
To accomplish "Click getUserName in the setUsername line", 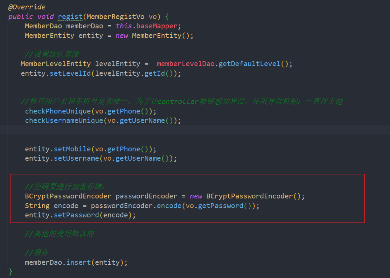I will [138, 159].
